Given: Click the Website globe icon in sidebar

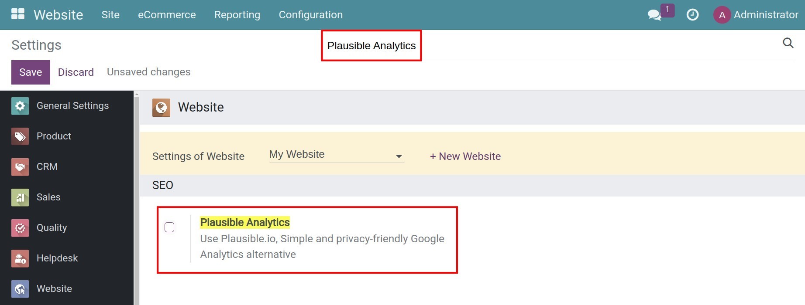Looking at the screenshot, I should (20, 289).
